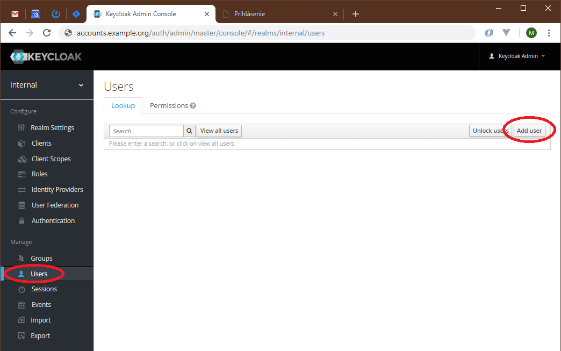The width and height of the screenshot is (561, 351).
Task: Open the Chrome profile M avatar
Action: point(531,33)
